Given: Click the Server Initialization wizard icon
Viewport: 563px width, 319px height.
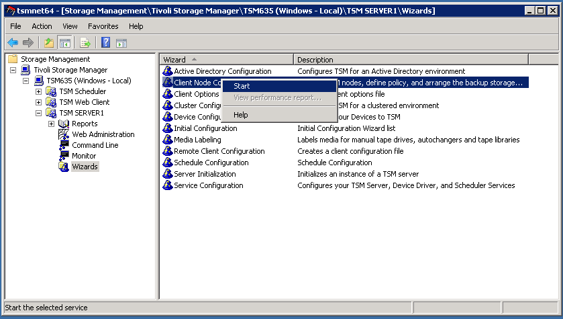Looking at the screenshot, I should [167, 174].
